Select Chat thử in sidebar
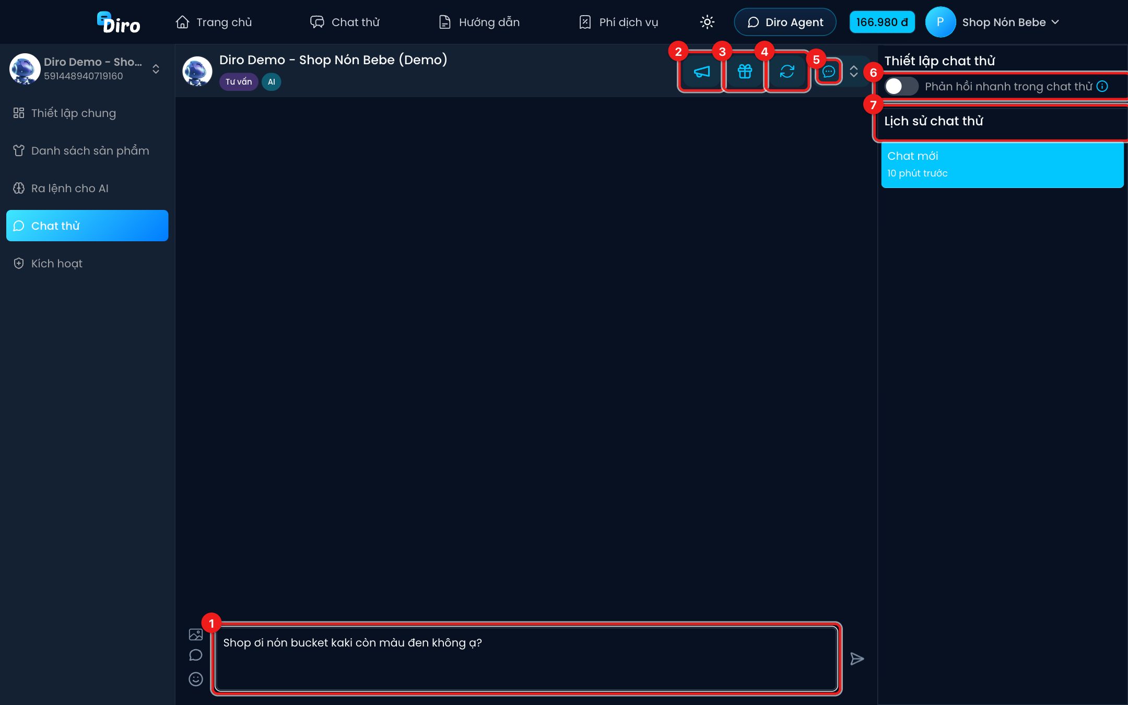Viewport: 1128px width, 705px height. pyautogui.click(x=87, y=226)
